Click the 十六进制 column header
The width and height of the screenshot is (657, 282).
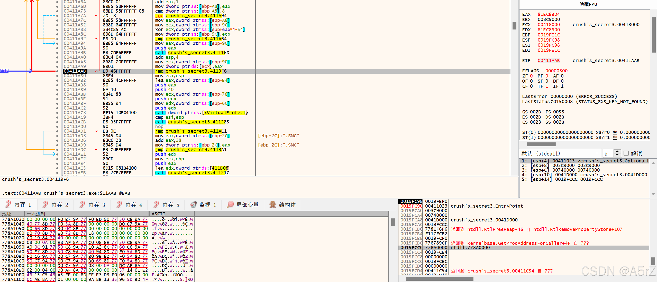point(87,214)
